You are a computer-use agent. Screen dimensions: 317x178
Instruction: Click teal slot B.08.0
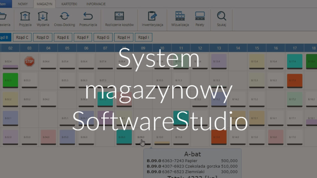click(x=124, y=137)
